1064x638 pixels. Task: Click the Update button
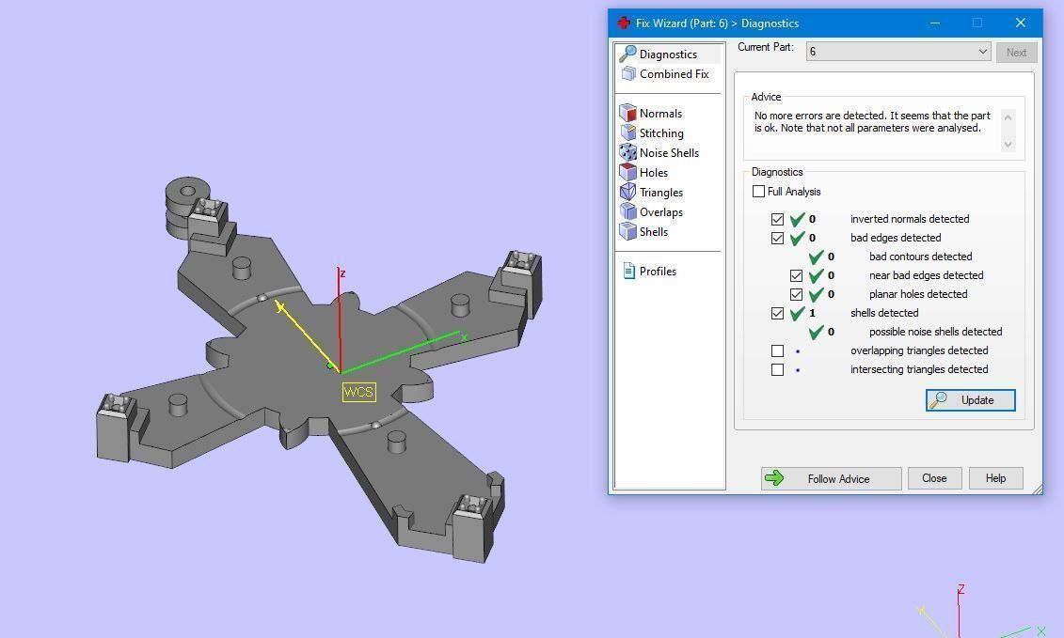click(970, 400)
